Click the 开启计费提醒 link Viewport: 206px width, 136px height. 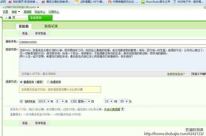pyautogui.click(x=112, y=109)
